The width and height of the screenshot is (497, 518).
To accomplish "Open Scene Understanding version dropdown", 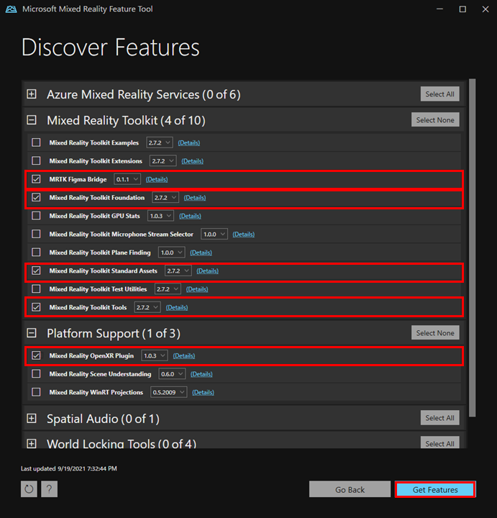I will (172, 374).
